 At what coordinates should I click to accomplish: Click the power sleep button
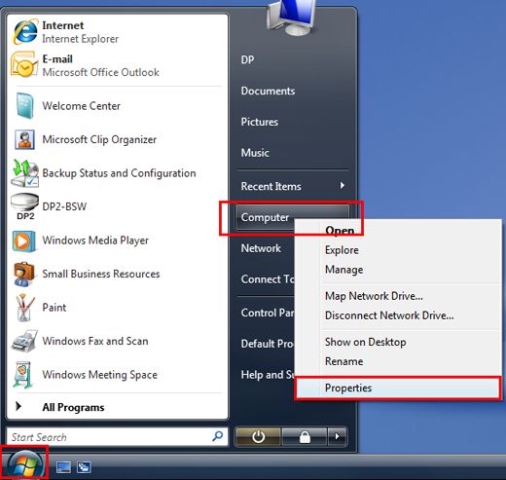point(258,437)
